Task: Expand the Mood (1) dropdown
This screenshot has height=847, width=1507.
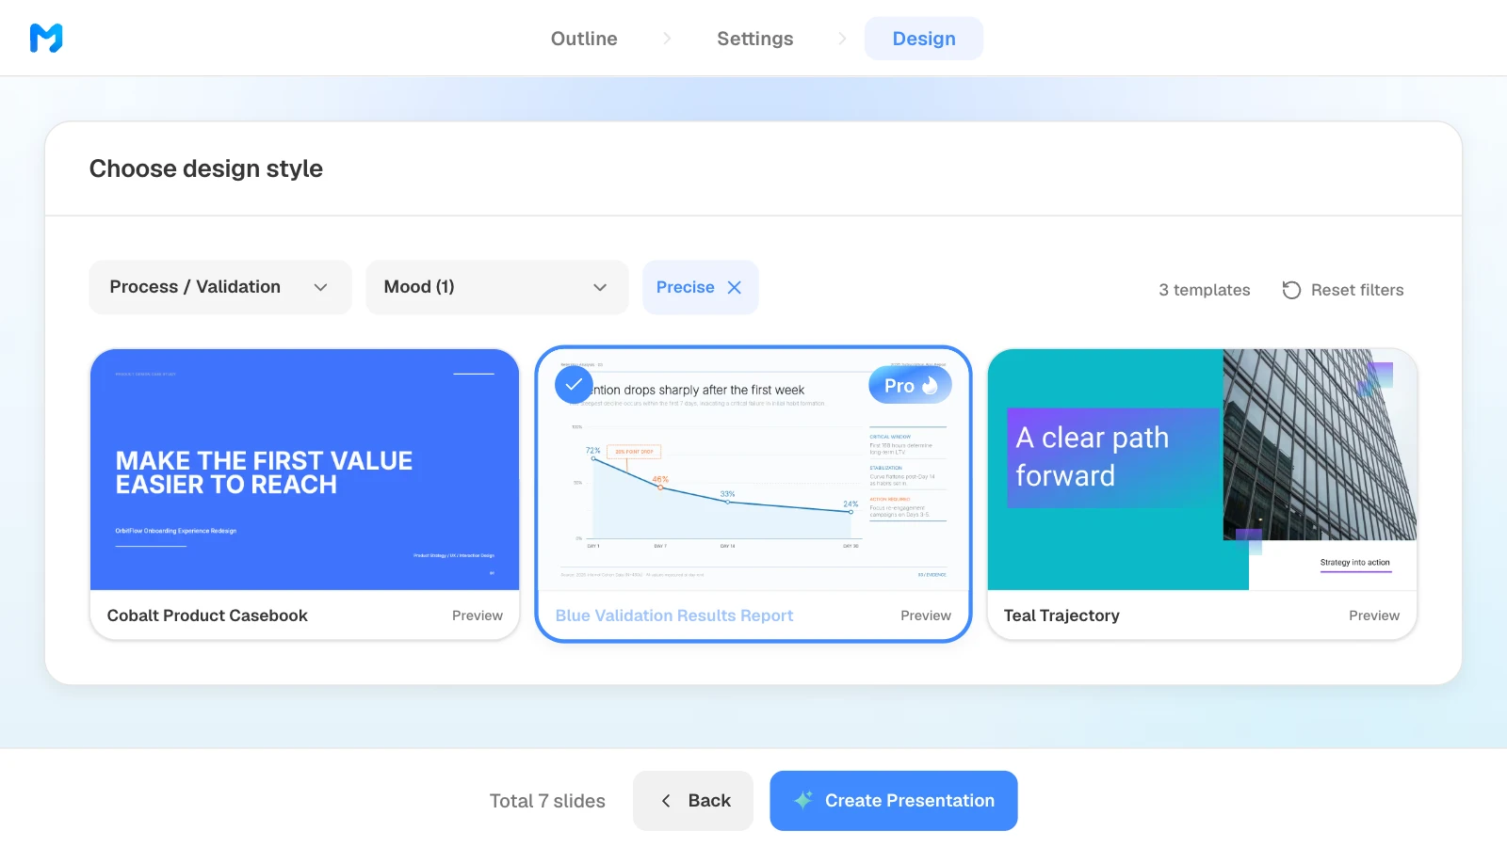Action: pos(496,287)
